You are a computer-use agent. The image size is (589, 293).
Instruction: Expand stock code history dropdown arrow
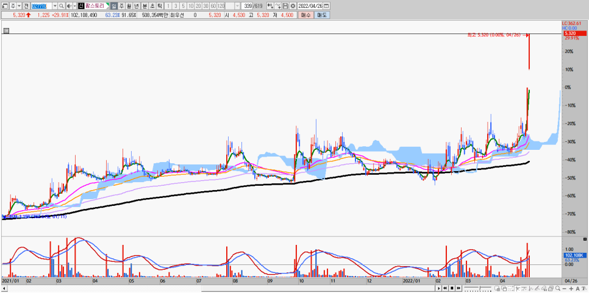55,6
